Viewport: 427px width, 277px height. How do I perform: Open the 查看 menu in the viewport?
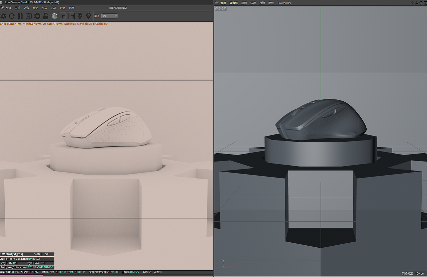tap(223, 3)
